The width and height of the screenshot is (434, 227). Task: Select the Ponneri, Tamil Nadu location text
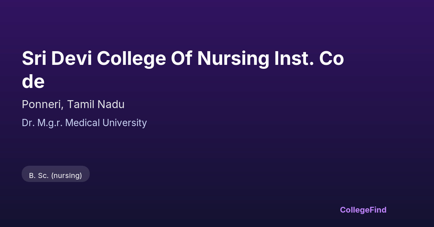coord(73,104)
